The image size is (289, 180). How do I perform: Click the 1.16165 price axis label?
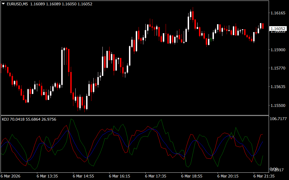[x=278, y=13]
